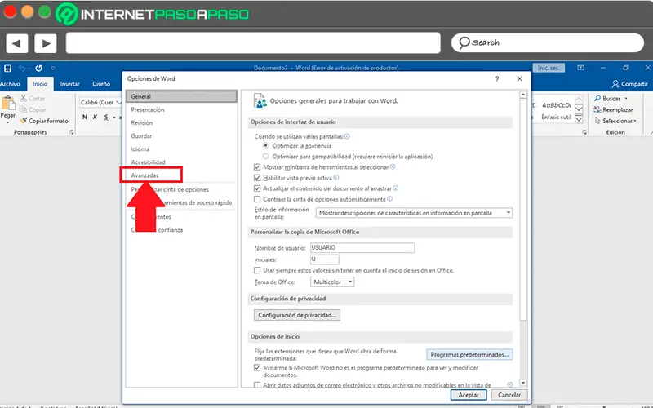653x408 pixels.
Task: Select the General options category
Action: click(x=181, y=96)
